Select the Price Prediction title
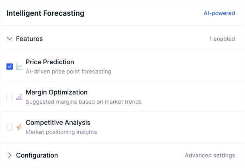The height and width of the screenshot is (168, 245). click(x=50, y=62)
